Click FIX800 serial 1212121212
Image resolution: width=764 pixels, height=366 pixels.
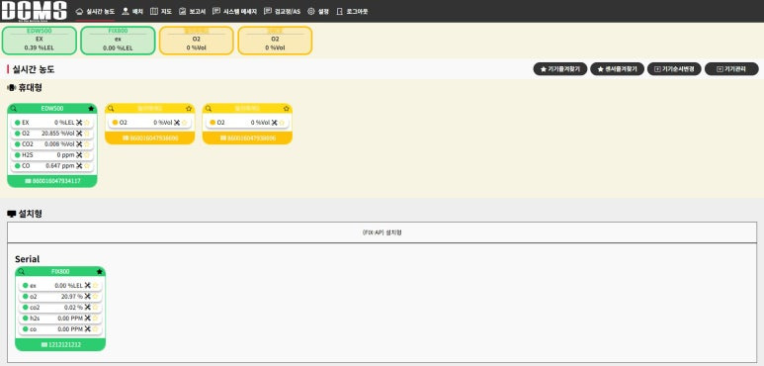[61, 344]
